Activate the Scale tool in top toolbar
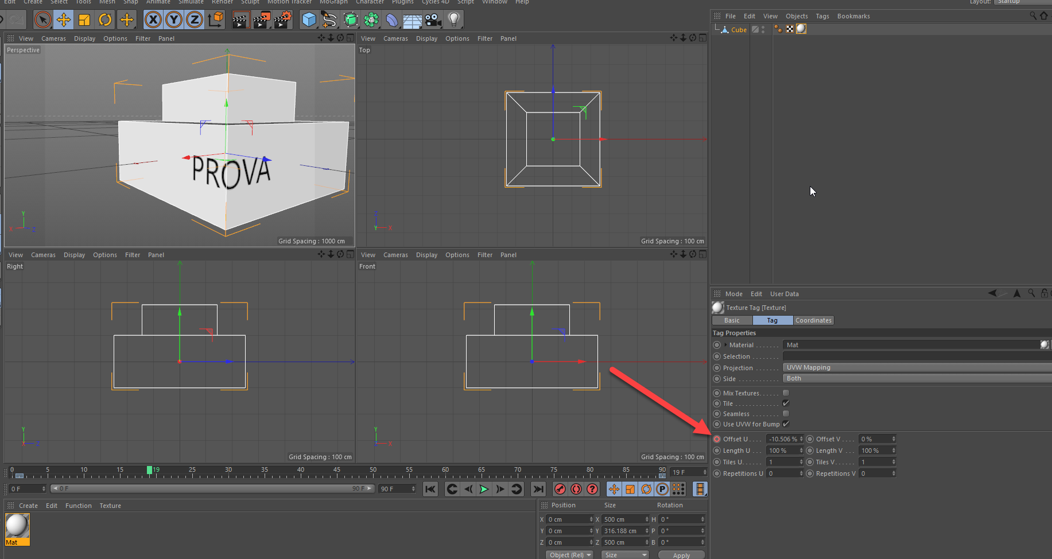The image size is (1052, 559). coord(84,20)
